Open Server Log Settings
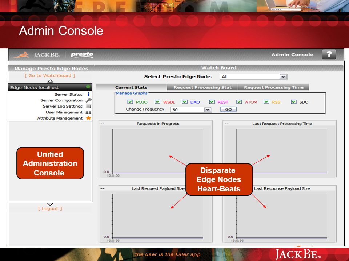 point(63,106)
